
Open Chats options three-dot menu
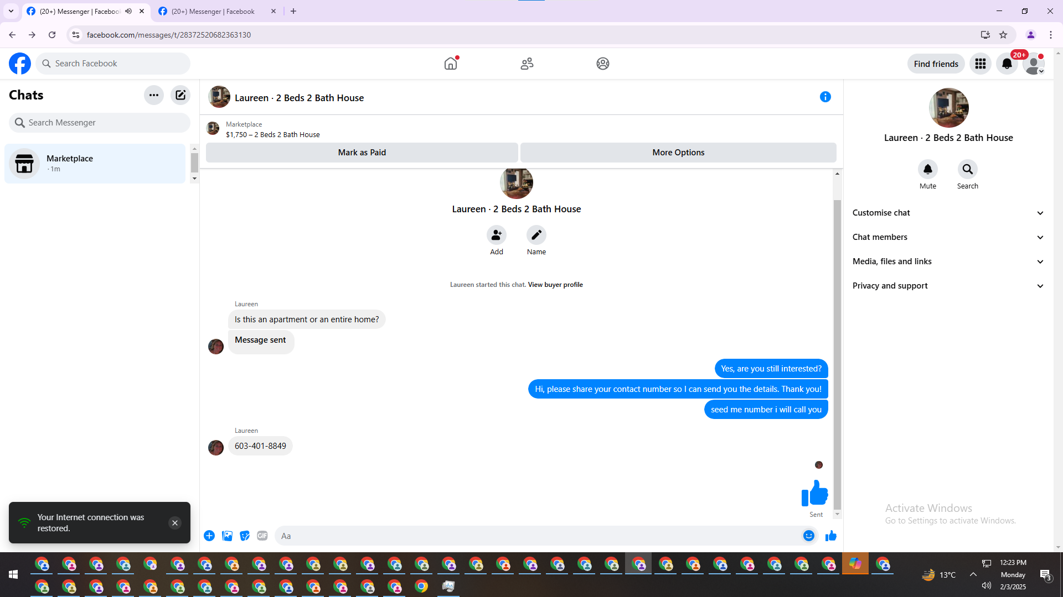(x=154, y=95)
